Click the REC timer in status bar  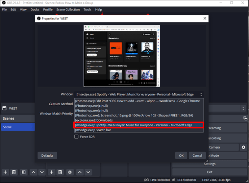[187, 180]
